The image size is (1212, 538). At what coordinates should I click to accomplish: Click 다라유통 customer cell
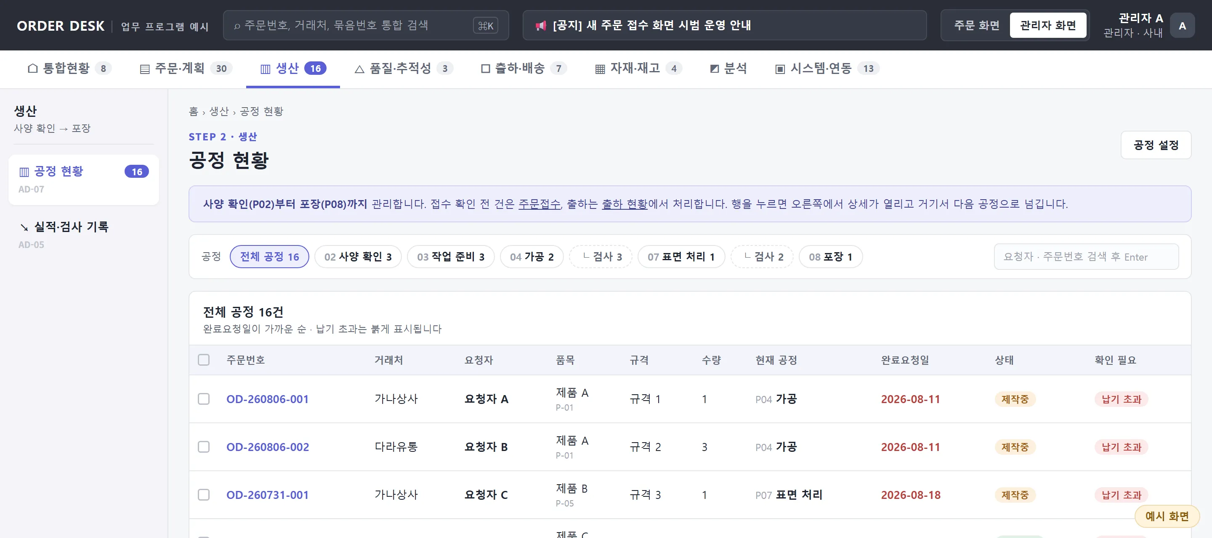(396, 447)
